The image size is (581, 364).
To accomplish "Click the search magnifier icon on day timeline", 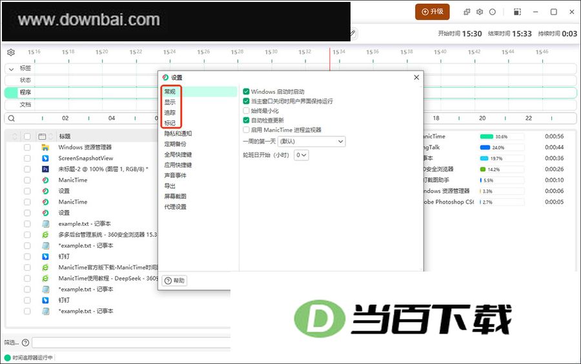I will (12, 118).
